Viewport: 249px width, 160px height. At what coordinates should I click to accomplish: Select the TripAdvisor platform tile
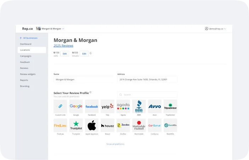(x=170, y=106)
